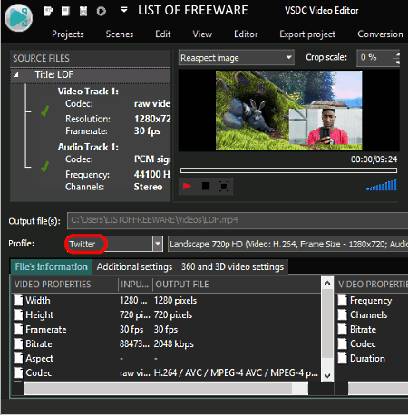Click the VSDC application logo button
Viewport: 408px width, 415px height.
click(x=19, y=17)
